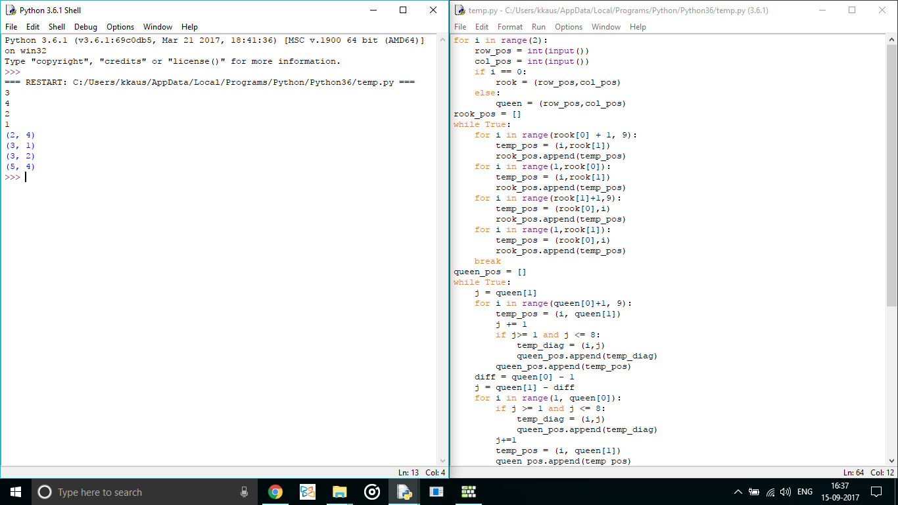Click 'Ln: 64' in editor status bar
Screen dimensions: 898x505
coord(854,472)
